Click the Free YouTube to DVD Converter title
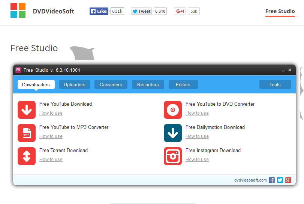The height and width of the screenshot is (204, 304). pyautogui.click(x=220, y=104)
